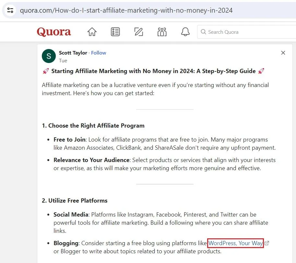Open notifications with the bell icon
The height and width of the screenshot is (263, 296).
tap(185, 32)
